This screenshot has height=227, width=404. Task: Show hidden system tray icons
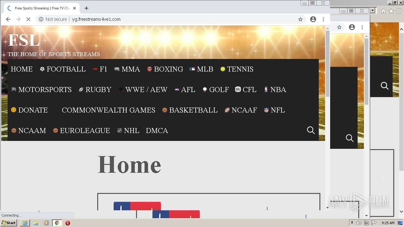352,223
